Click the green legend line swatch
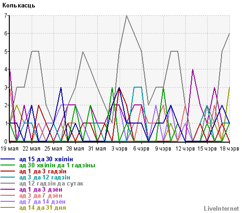This screenshot has height=213, width=242. tap(8, 165)
